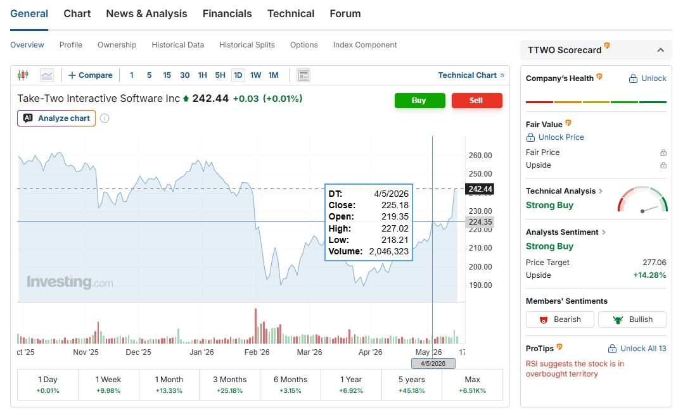The width and height of the screenshot is (683, 410).
Task: Open the Technical Chart link
Action: pyautogui.click(x=471, y=75)
